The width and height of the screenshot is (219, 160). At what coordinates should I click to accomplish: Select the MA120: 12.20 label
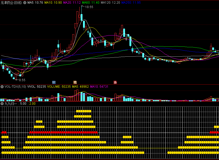click(110, 3)
